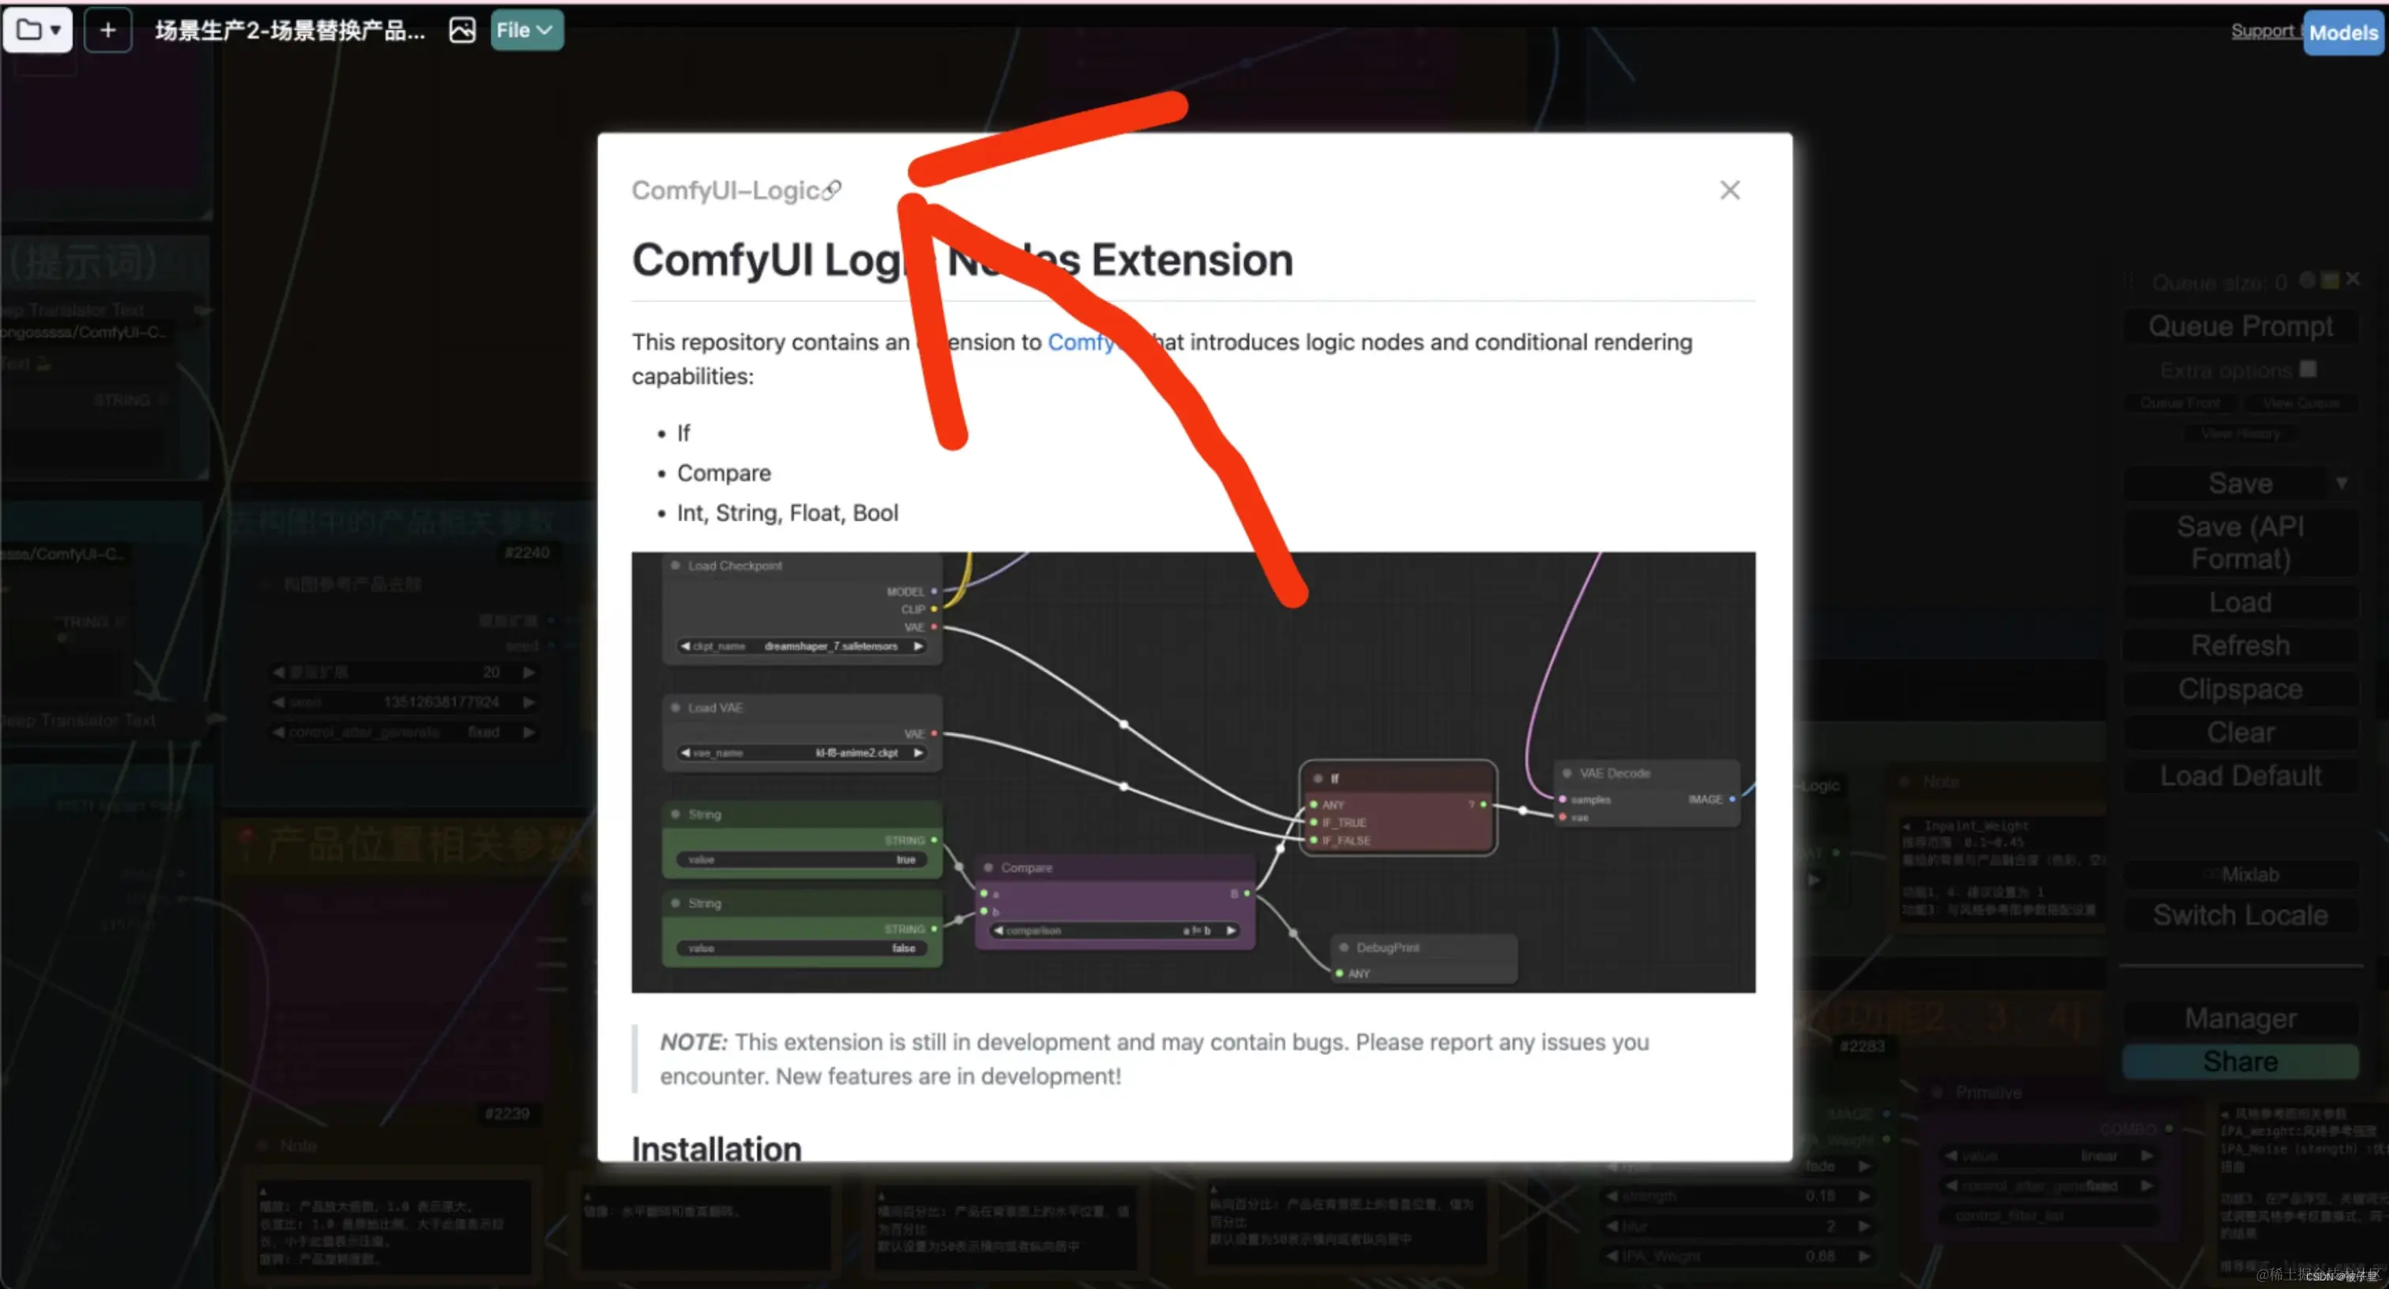Open the Manager menu
This screenshot has height=1289, width=2389.
tap(2240, 1017)
